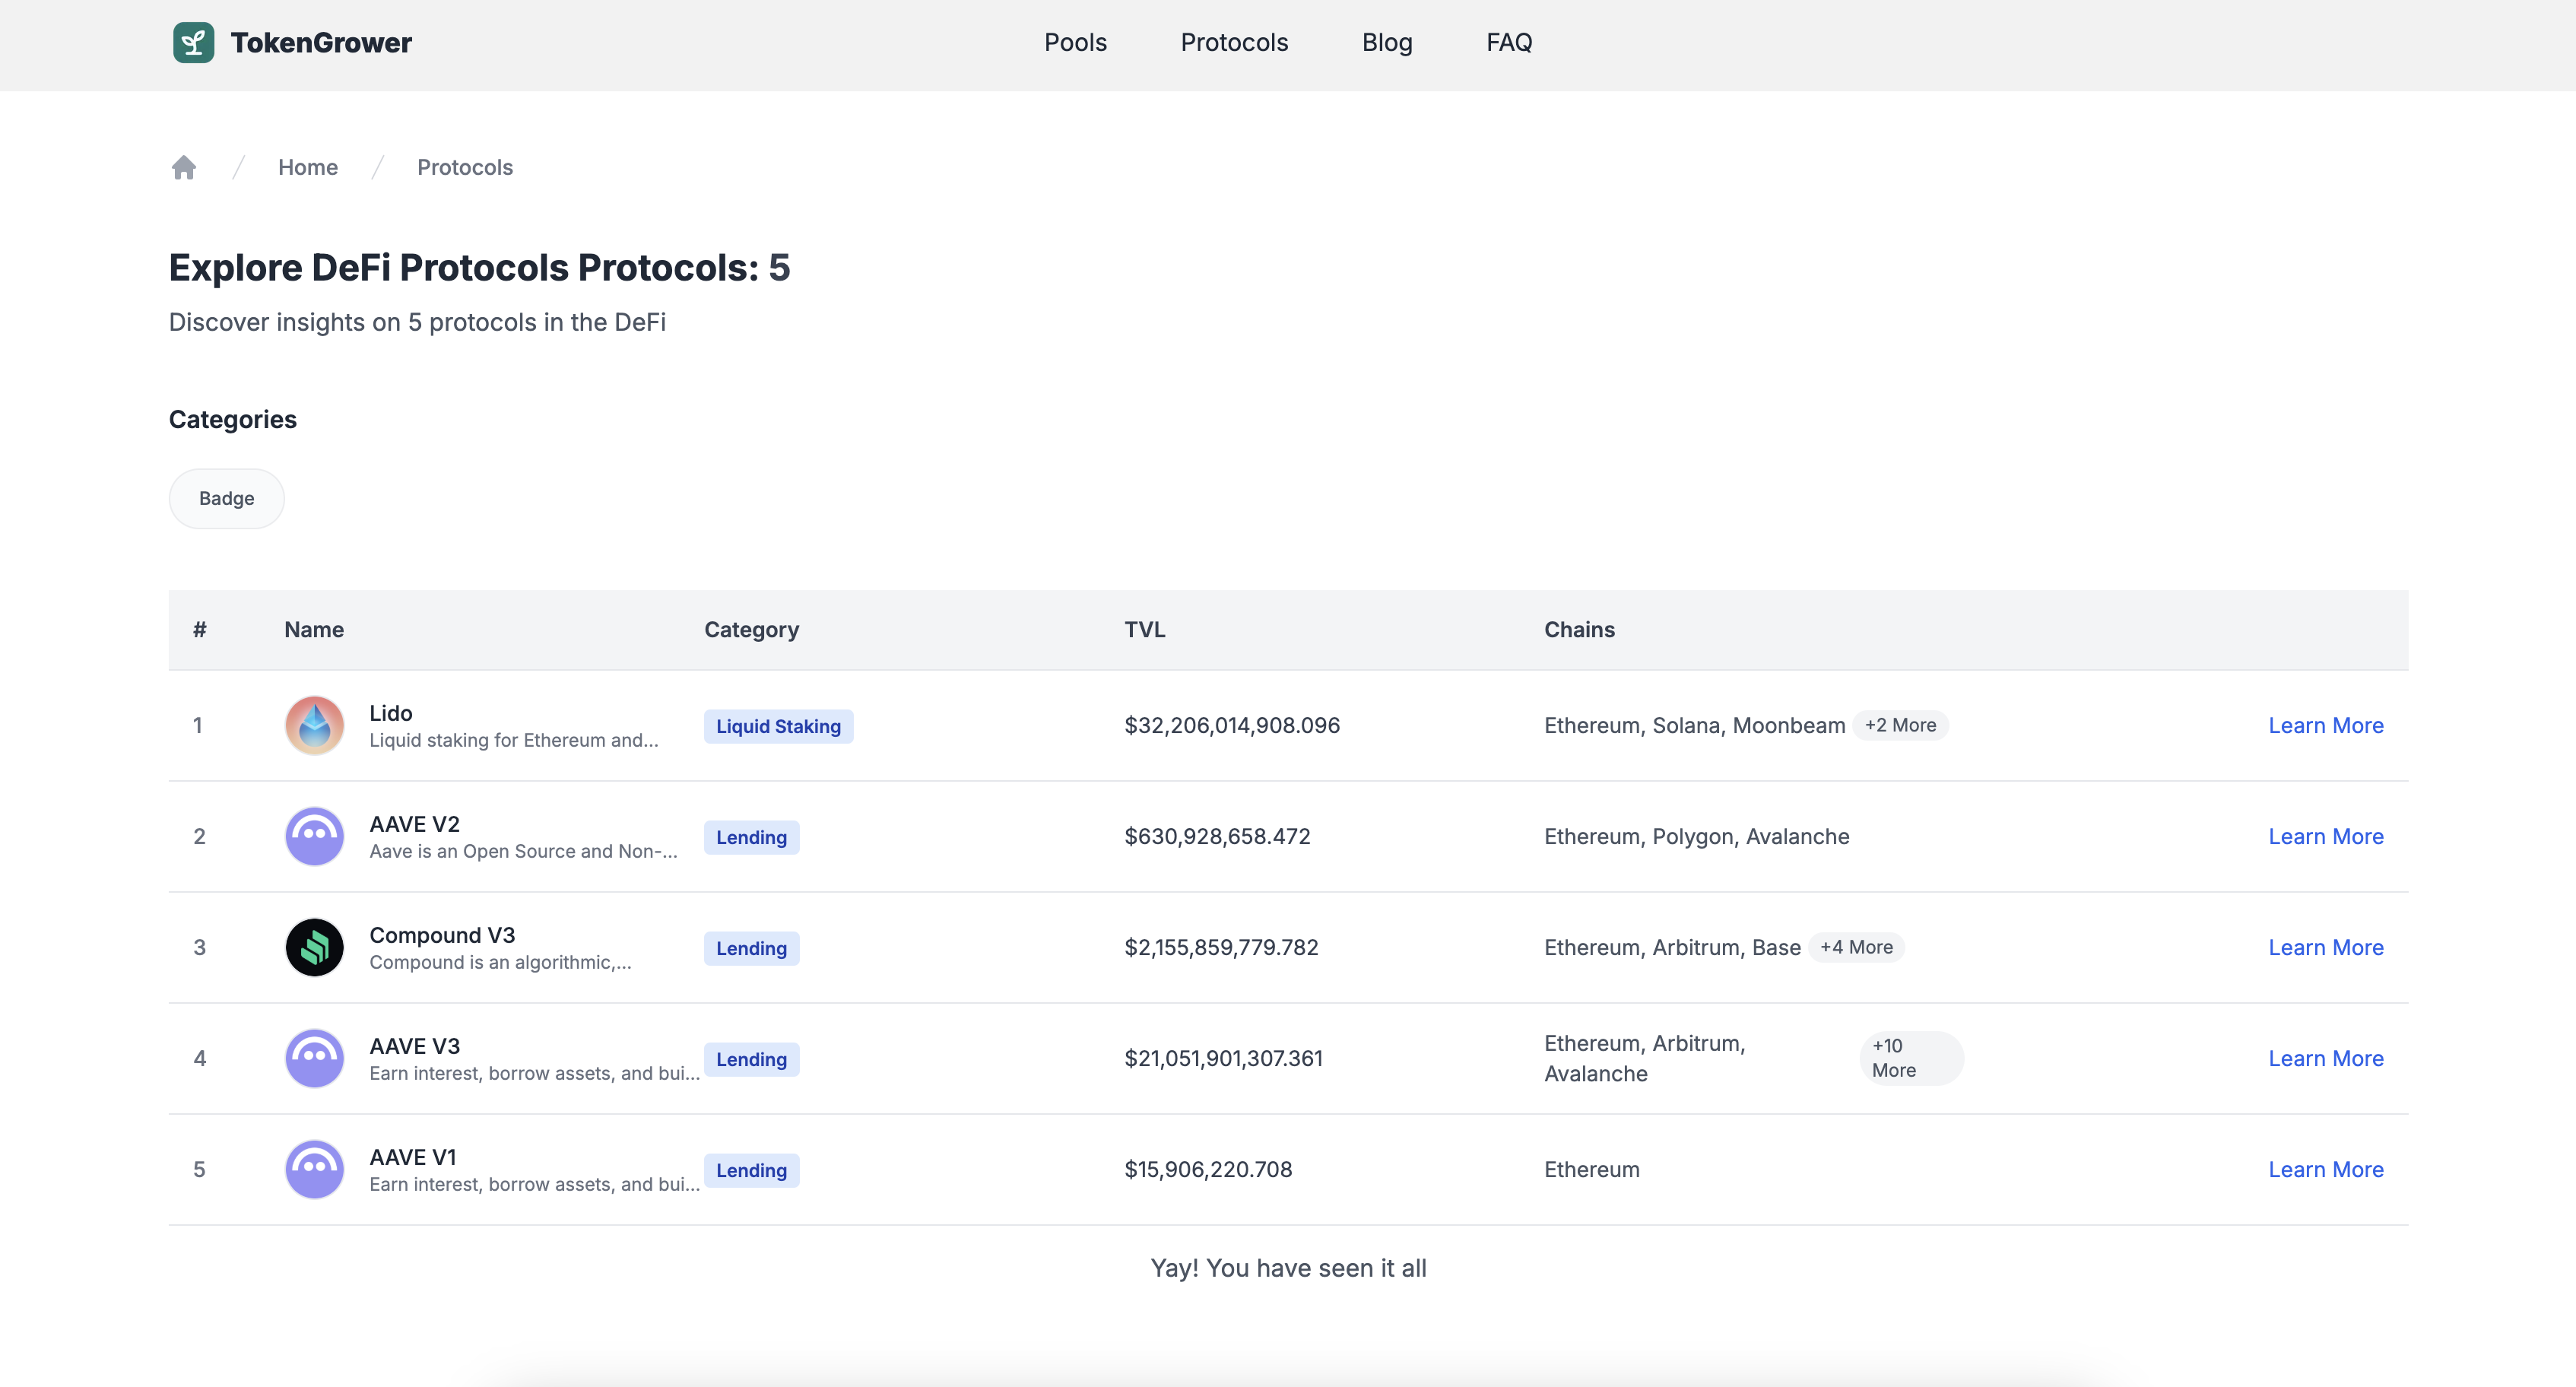
Task: Click the TokenGrower sprout logo icon
Action: tap(193, 42)
